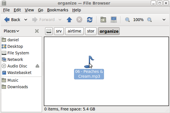Zoom out the file view
Screen dimensions: 170x113
(127, 20)
